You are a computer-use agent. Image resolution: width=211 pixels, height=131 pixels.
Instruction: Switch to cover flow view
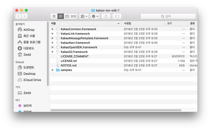point(74,16)
